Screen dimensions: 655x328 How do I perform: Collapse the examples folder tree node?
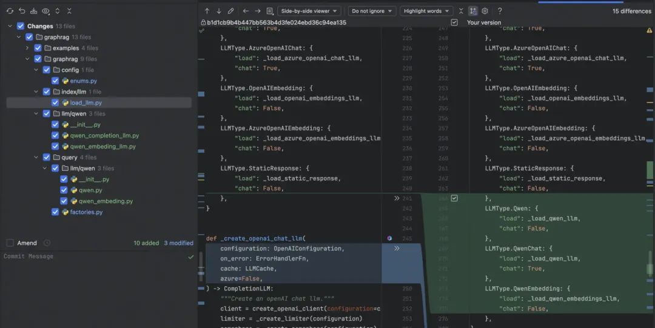27,48
